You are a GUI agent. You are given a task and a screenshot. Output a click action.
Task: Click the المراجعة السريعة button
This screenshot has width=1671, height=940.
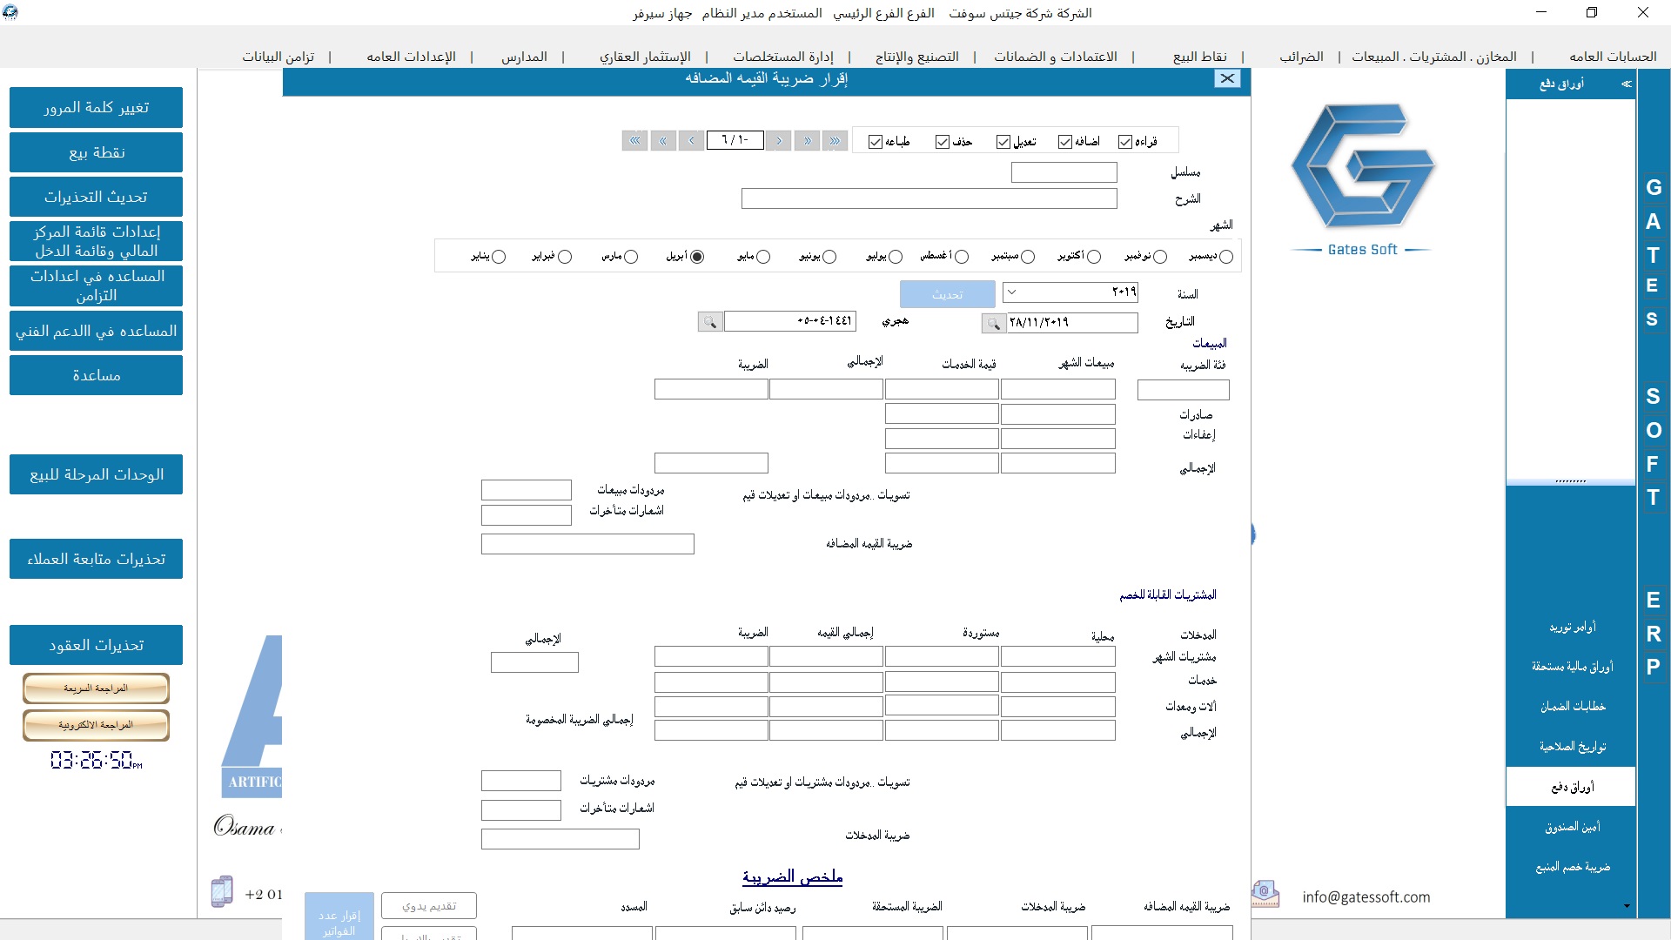point(96,688)
